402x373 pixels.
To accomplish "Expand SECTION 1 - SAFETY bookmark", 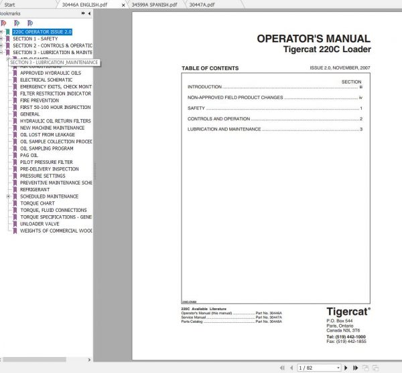I will (x=1, y=39).
